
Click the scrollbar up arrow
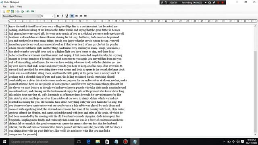click(255, 26)
